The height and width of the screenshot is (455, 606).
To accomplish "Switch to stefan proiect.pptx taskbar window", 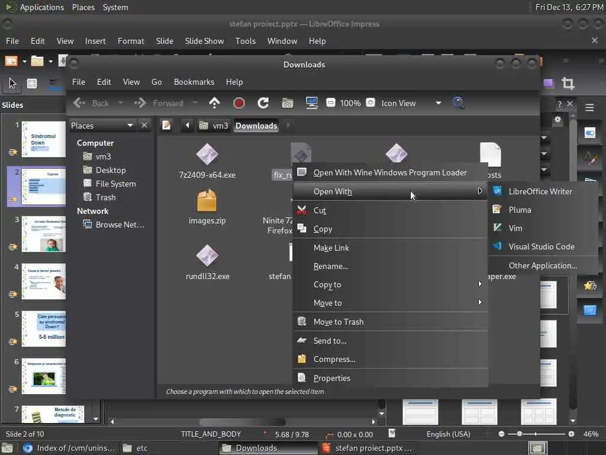I will (x=366, y=448).
